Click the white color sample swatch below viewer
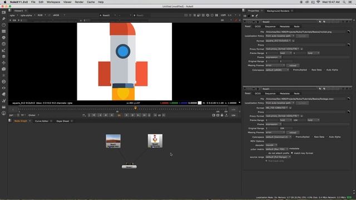Screen dimensions: 356x200 point(200,103)
